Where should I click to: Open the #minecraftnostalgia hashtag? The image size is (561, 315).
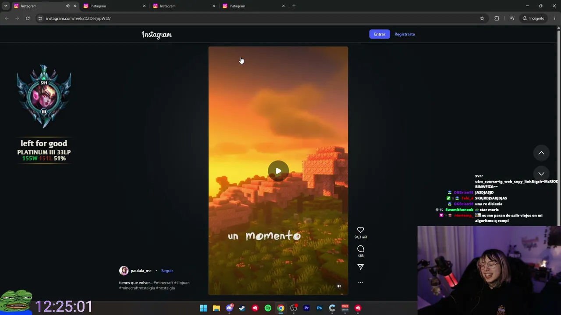(137, 288)
